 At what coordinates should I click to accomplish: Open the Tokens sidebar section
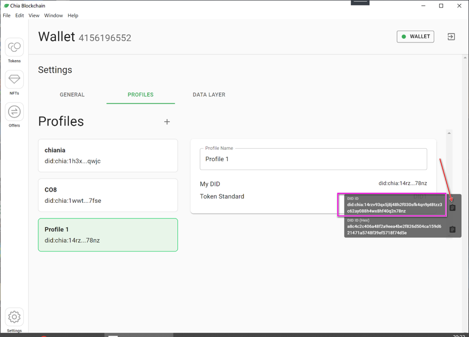coord(14,50)
